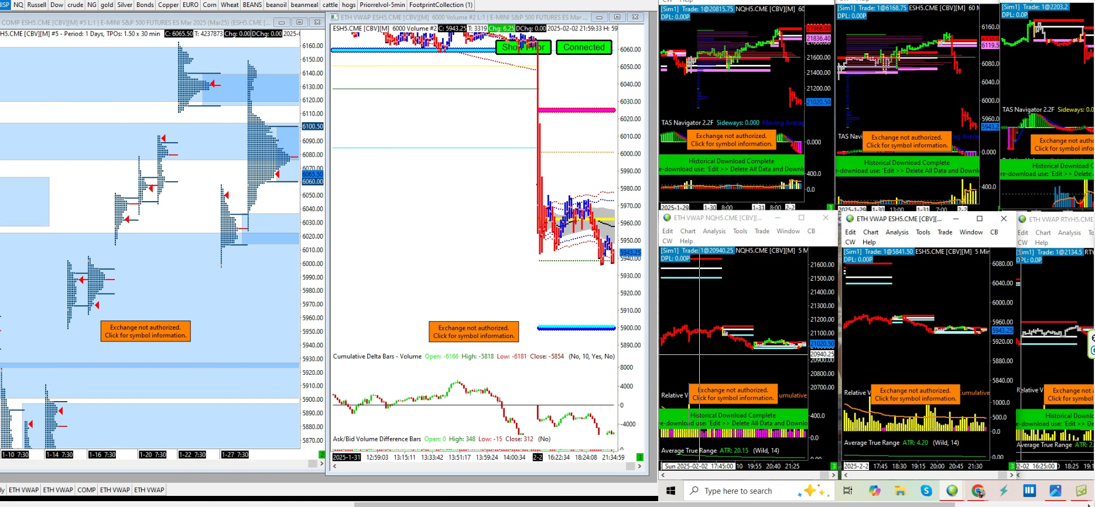Click the 1-16 7:30 date marker

point(102,454)
